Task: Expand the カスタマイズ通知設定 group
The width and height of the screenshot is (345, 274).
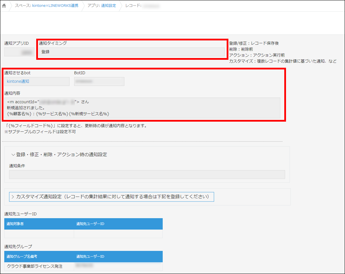Action: 111,197
